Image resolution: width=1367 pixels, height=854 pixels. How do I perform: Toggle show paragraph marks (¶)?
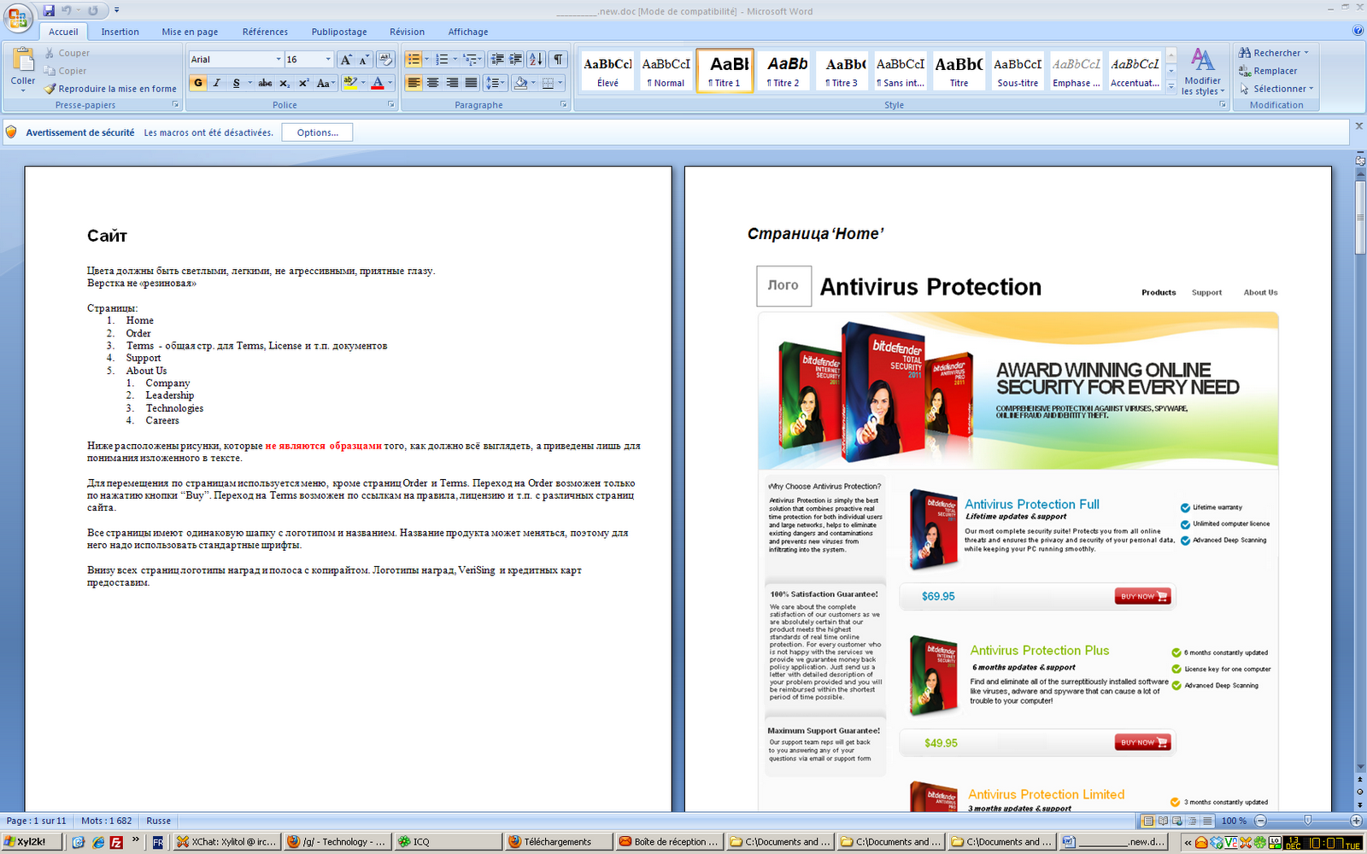558,59
